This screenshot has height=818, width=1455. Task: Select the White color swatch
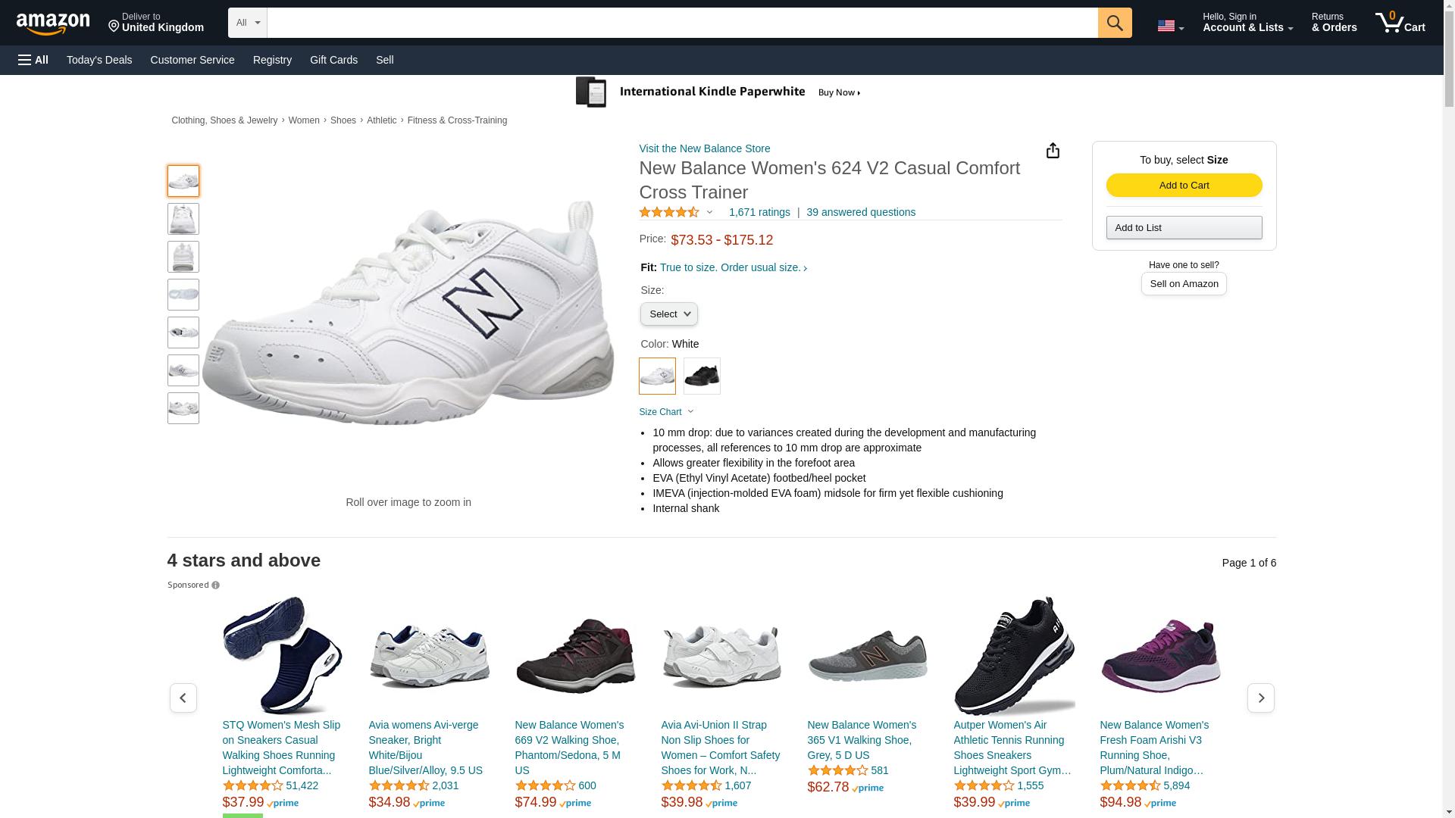[657, 376]
